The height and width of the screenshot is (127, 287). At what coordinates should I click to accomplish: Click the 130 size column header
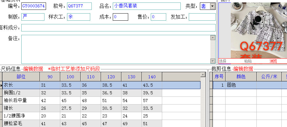(131, 76)
